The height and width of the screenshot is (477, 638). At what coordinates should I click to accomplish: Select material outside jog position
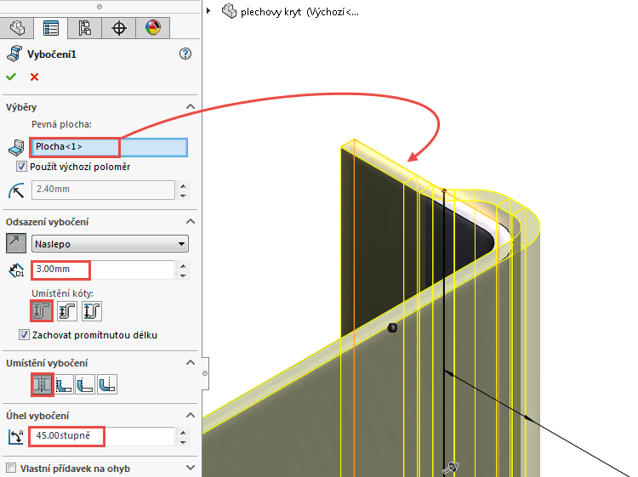tap(85, 384)
